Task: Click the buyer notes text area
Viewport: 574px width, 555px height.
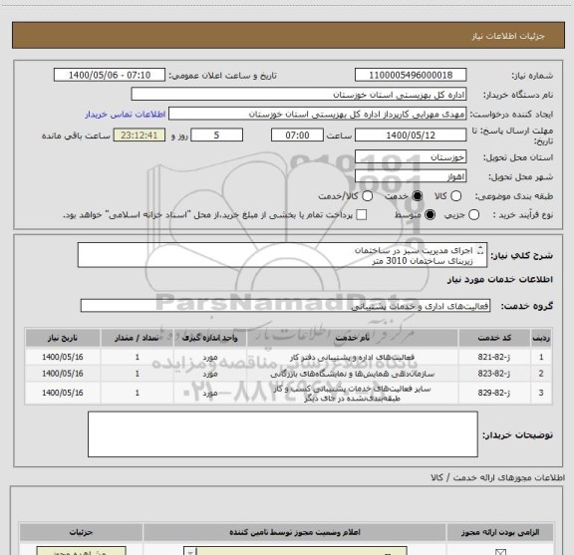Action: click(283, 434)
